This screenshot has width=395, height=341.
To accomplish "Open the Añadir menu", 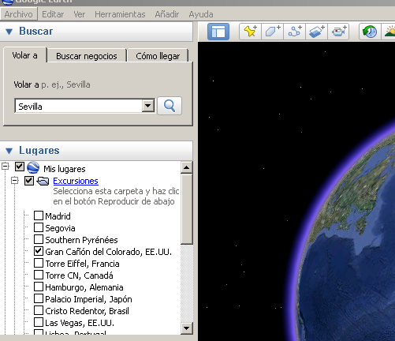I will click(x=167, y=14).
